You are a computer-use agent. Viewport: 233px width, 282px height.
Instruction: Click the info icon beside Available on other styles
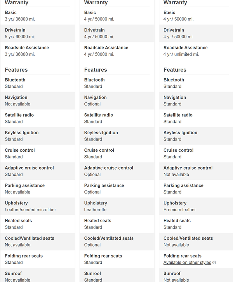click(x=214, y=263)
